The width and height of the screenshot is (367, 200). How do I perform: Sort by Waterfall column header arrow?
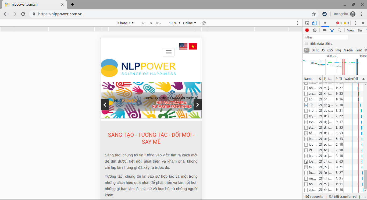[364, 79]
